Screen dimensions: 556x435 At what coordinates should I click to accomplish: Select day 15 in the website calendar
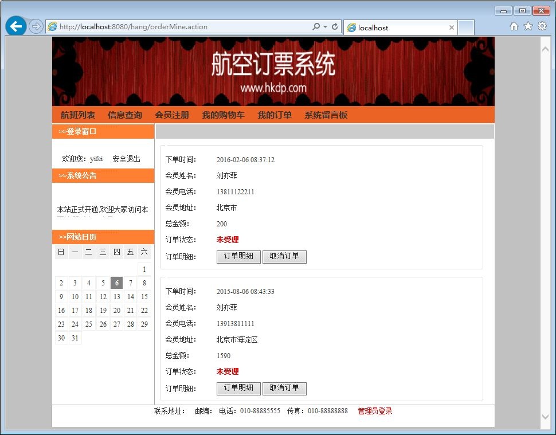pos(144,297)
